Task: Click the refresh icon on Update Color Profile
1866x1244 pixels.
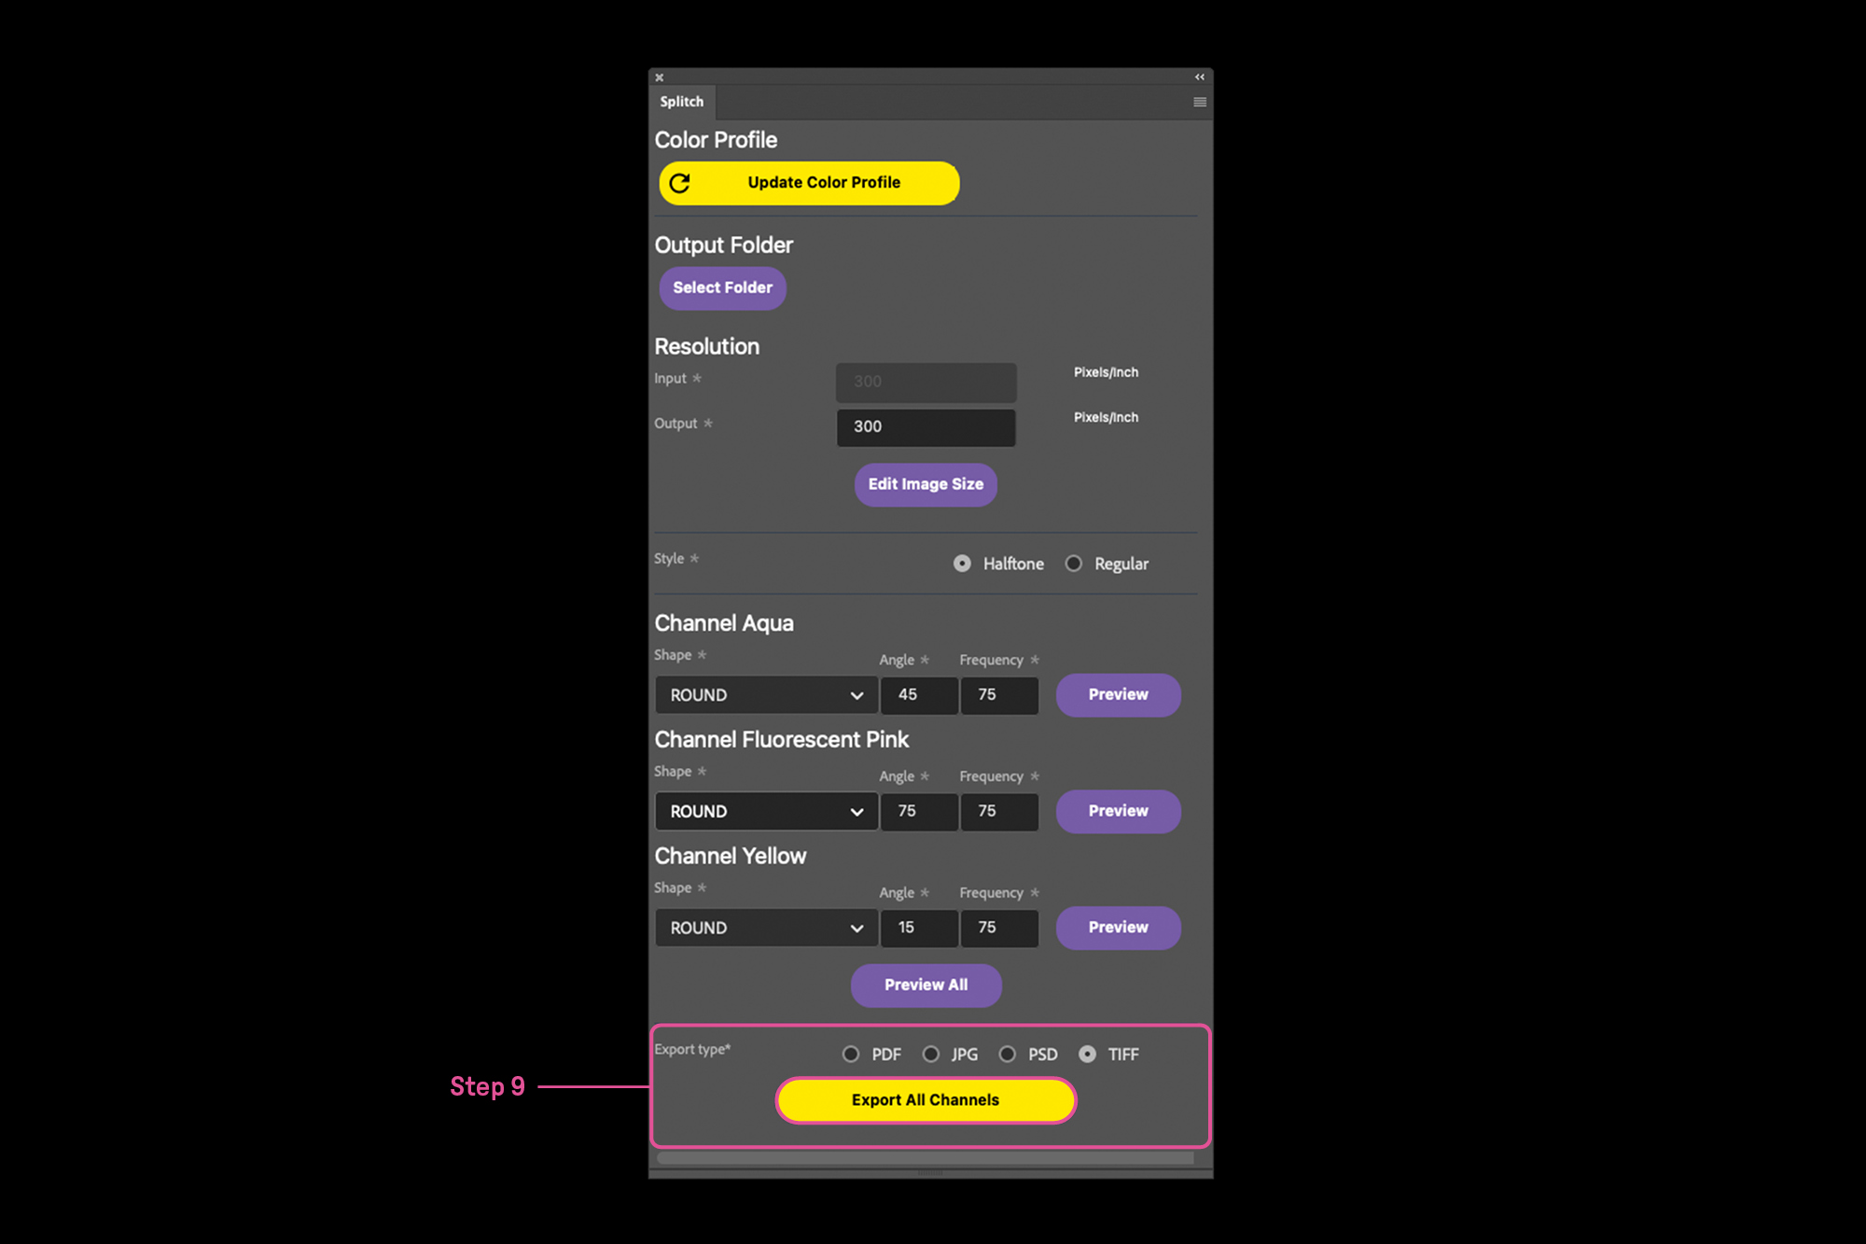Action: point(680,183)
